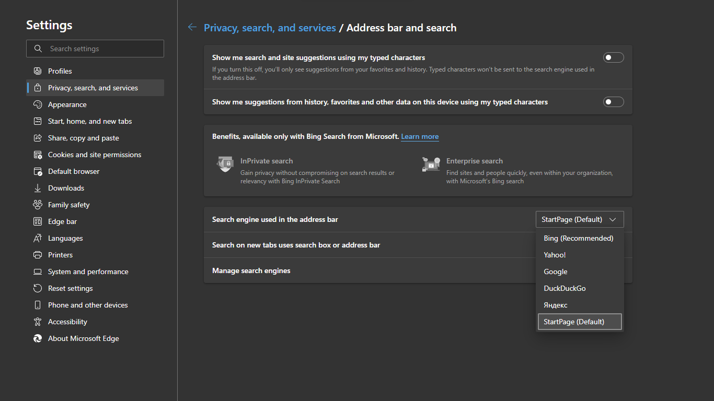This screenshot has width=714, height=401.
Task: Go back using the back arrow
Action: pos(192,27)
